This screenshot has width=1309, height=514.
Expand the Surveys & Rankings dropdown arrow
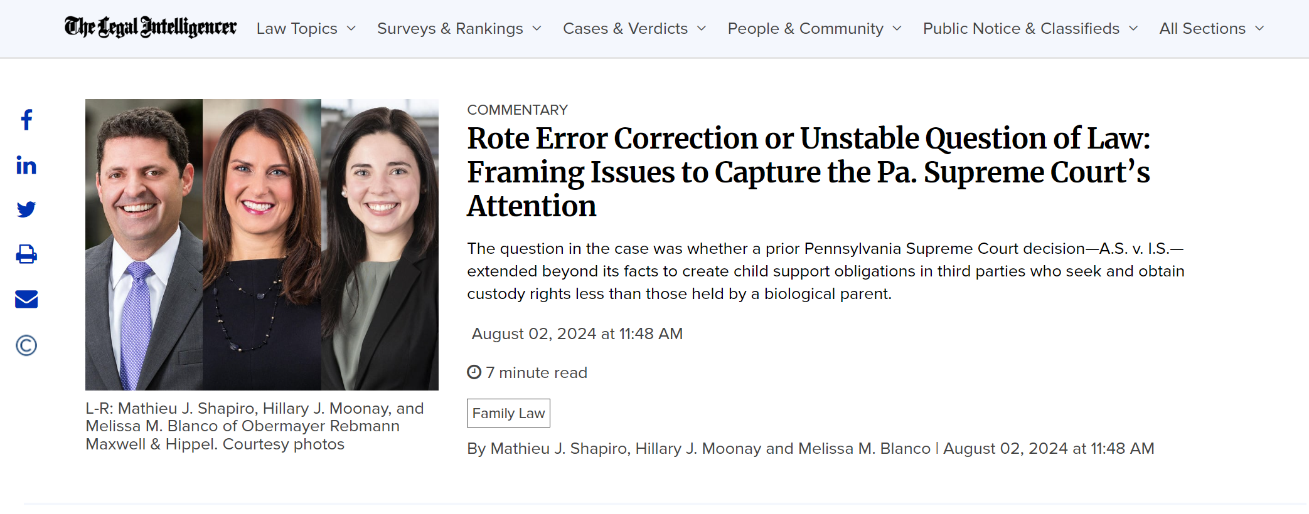coord(537,28)
